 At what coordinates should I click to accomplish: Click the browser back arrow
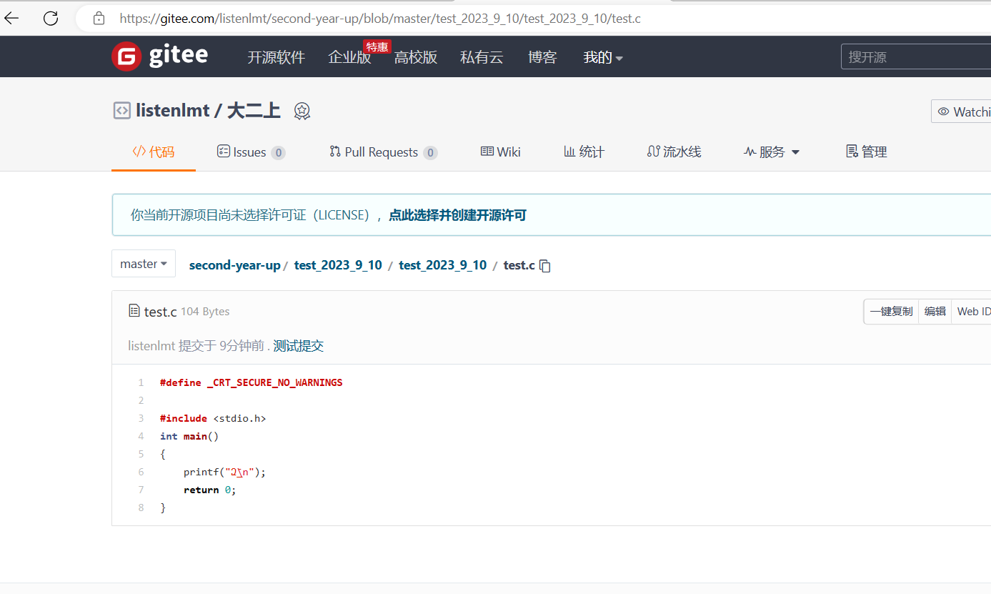[x=11, y=18]
